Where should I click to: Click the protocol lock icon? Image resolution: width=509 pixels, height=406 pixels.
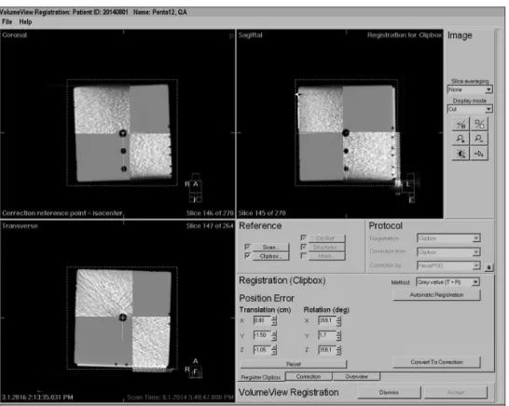488,267
